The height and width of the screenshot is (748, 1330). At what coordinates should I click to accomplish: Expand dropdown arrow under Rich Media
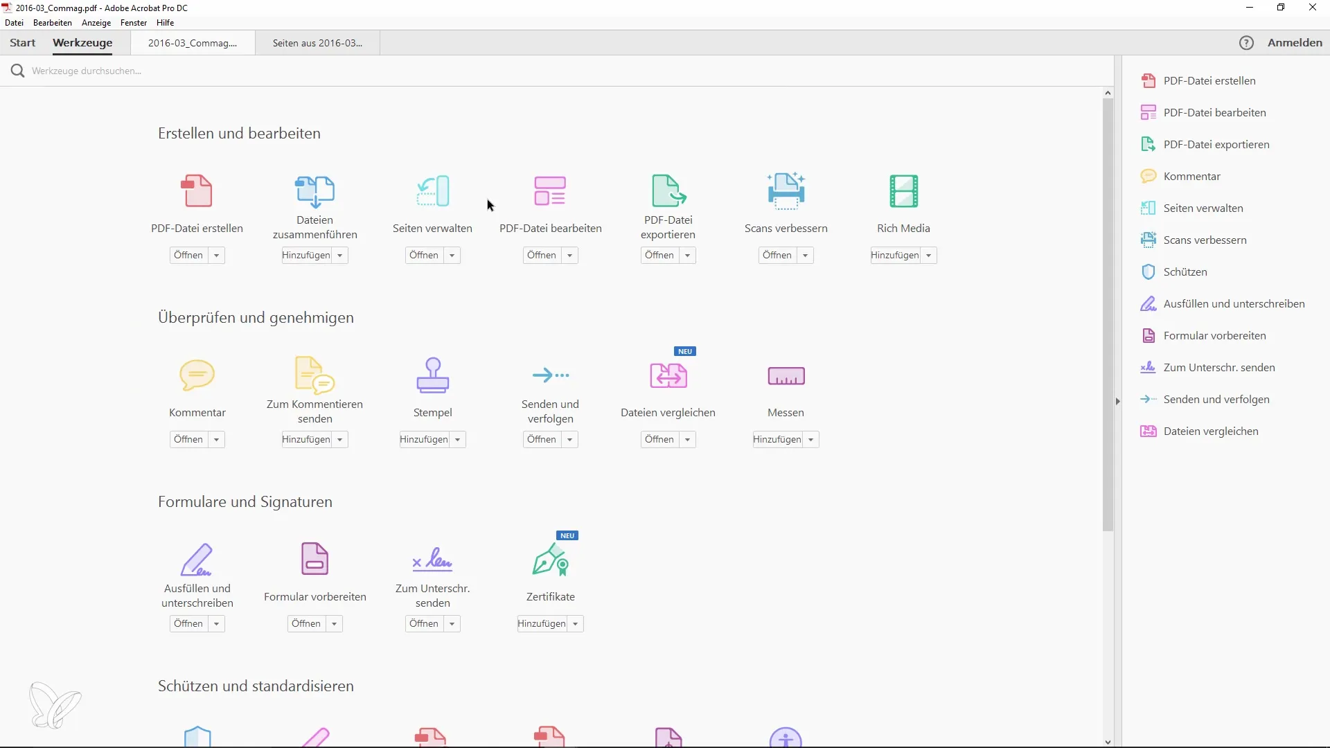click(x=928, y=256)
